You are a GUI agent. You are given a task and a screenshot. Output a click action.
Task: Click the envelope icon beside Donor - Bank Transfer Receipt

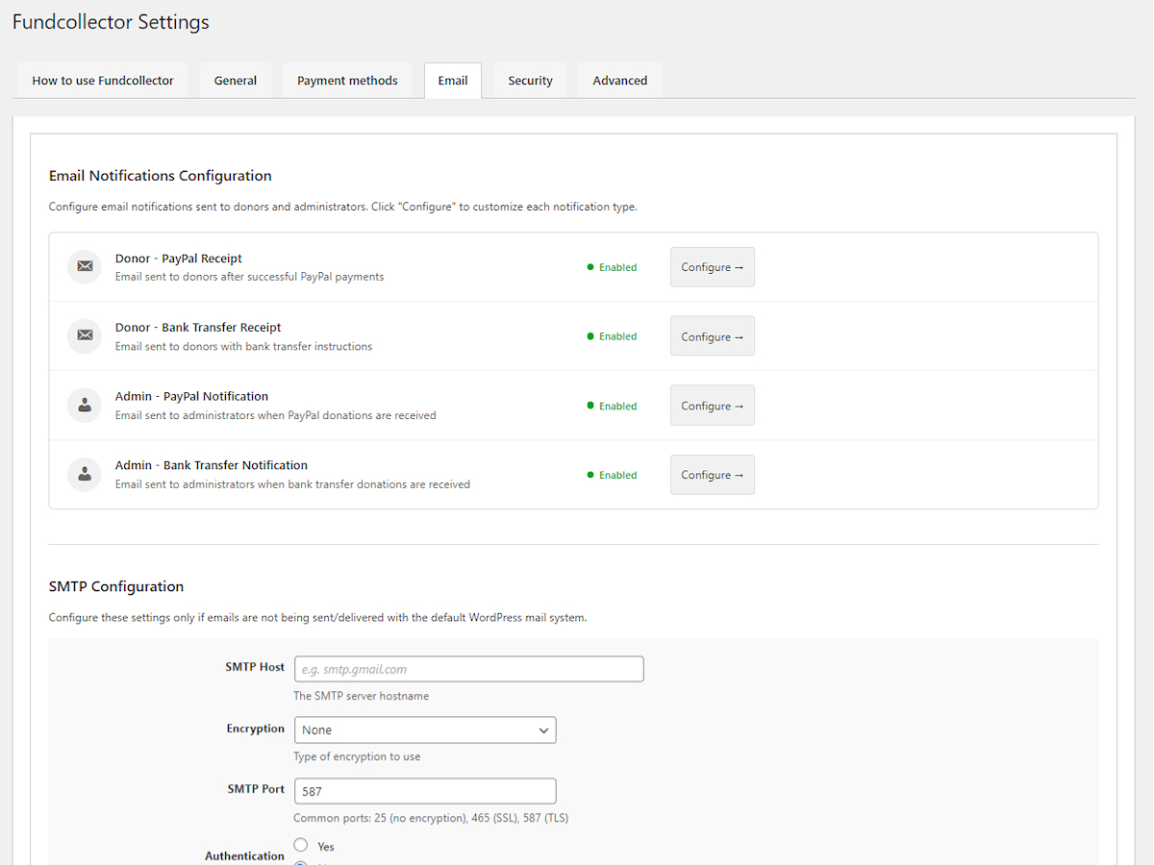pyautogui.click(x=85, y=335)
